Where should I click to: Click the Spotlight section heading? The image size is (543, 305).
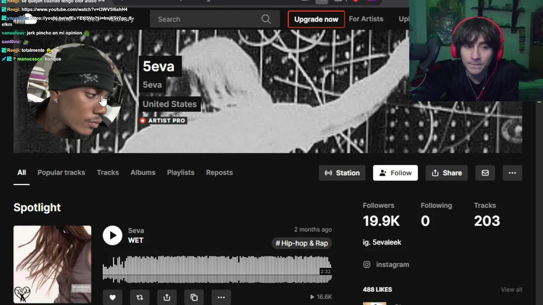coord(37,208)
